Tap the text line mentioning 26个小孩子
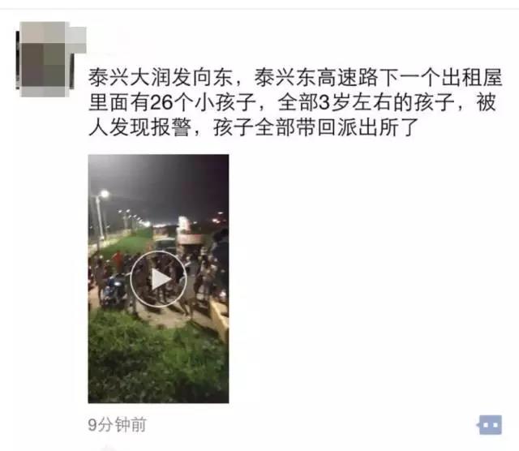The width and height of the screenshot is (519, 451). [292, 102]
